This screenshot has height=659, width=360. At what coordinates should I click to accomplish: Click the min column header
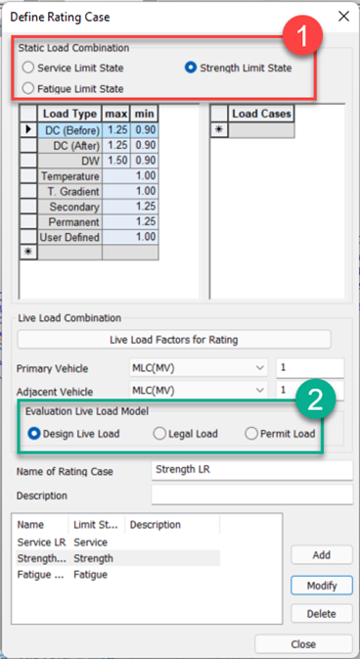coord(145,114)
